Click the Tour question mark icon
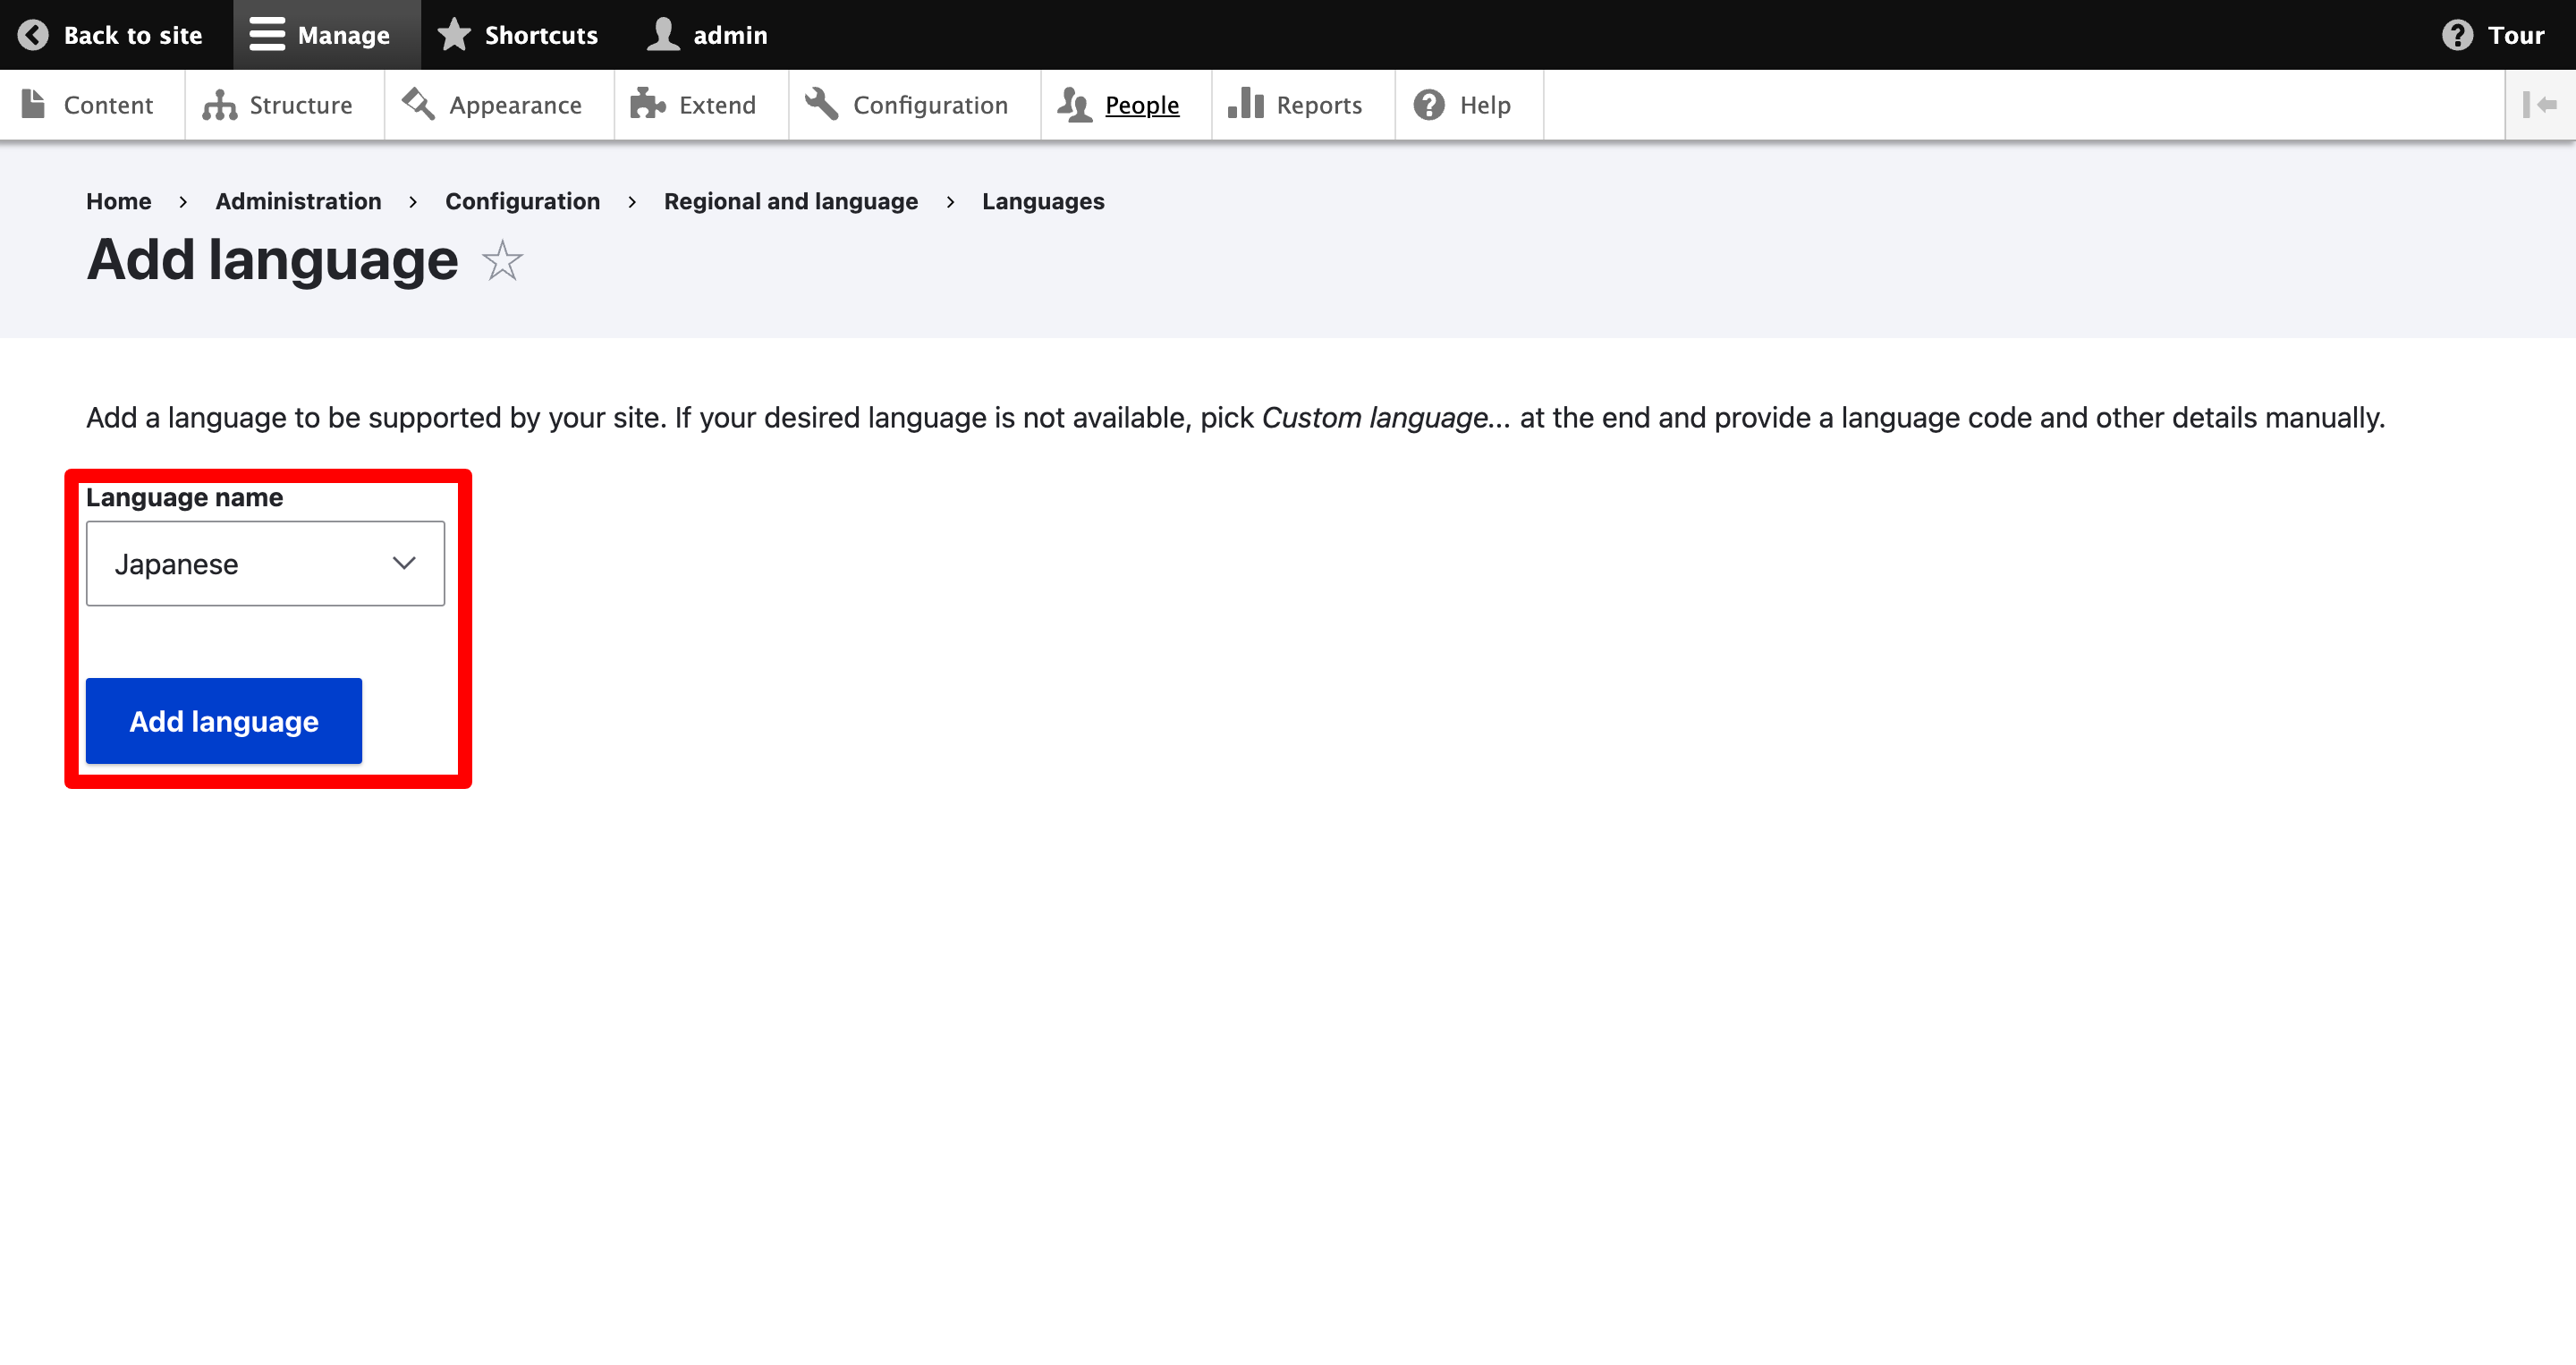The height and width of the screenshot is (1365, 2576). (x=2457, y=35)
